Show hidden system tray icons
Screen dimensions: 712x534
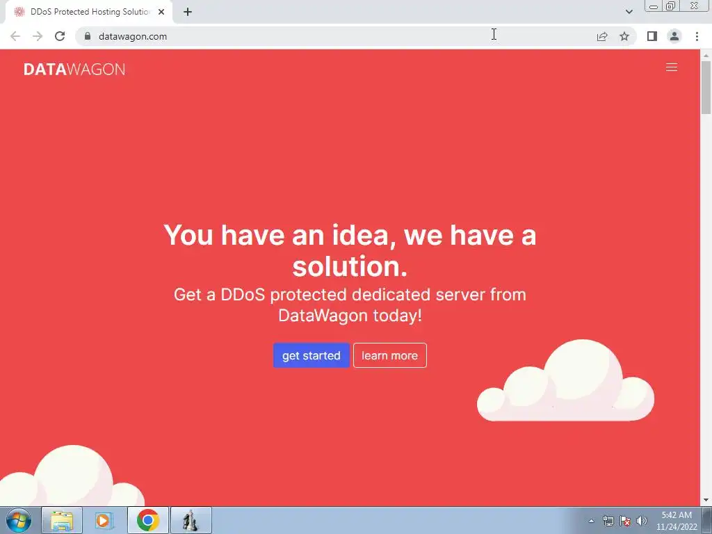[591, 521]
